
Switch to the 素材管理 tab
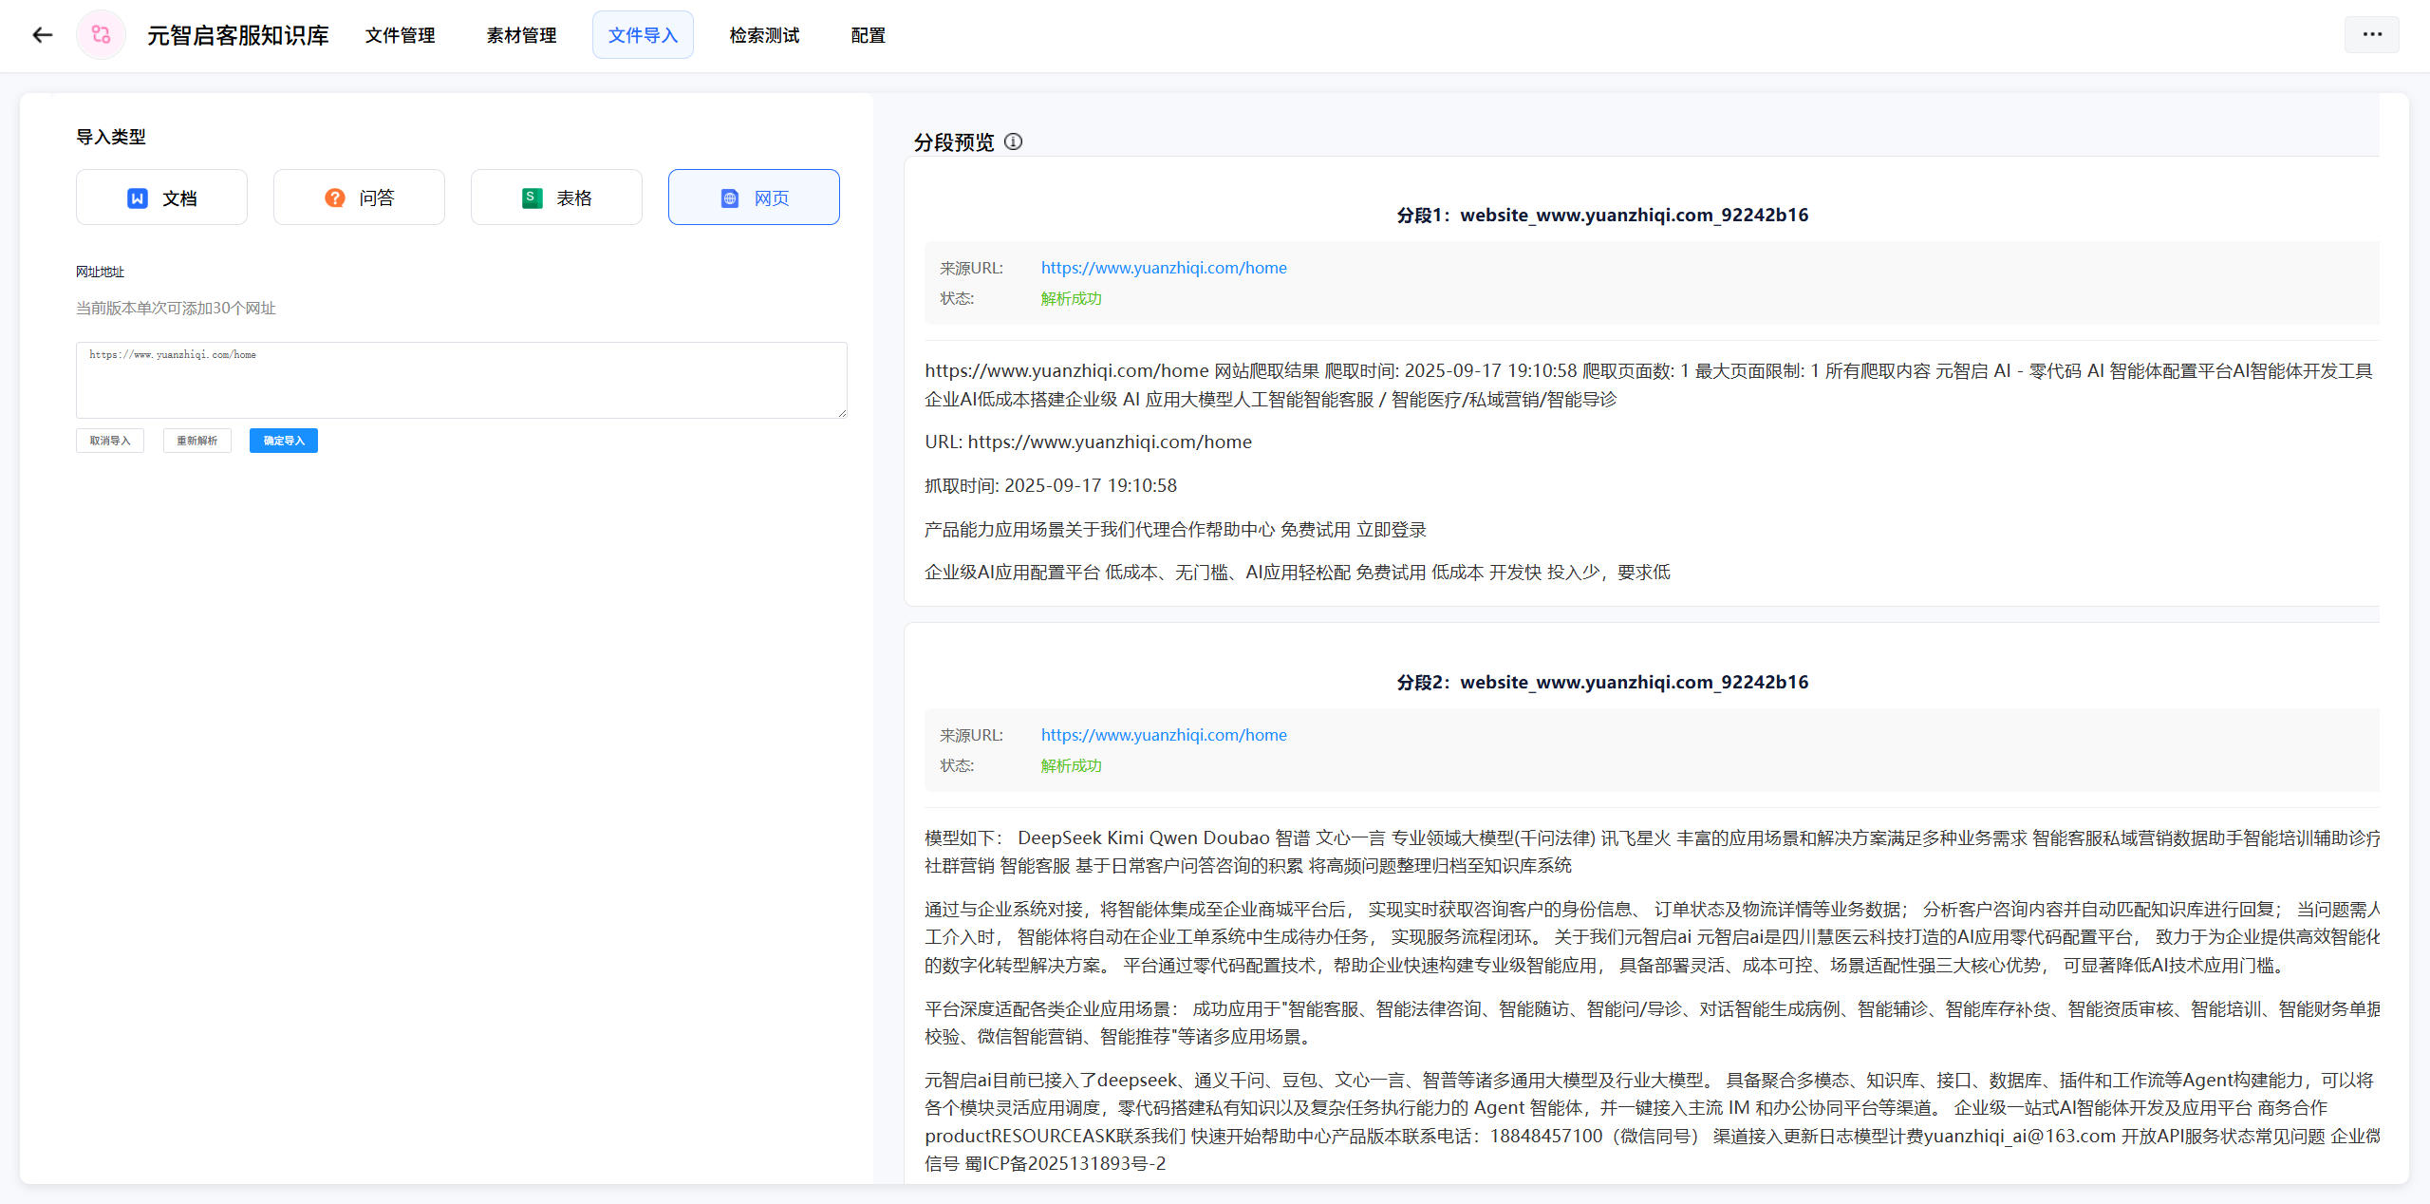(x=521, y=35)
